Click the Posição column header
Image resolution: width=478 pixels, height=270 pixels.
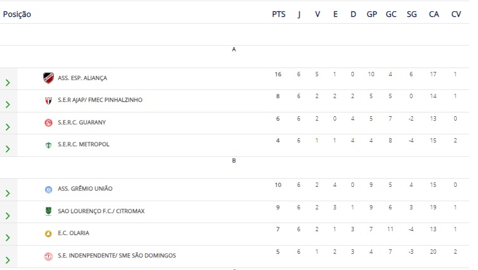click(17, 14)
